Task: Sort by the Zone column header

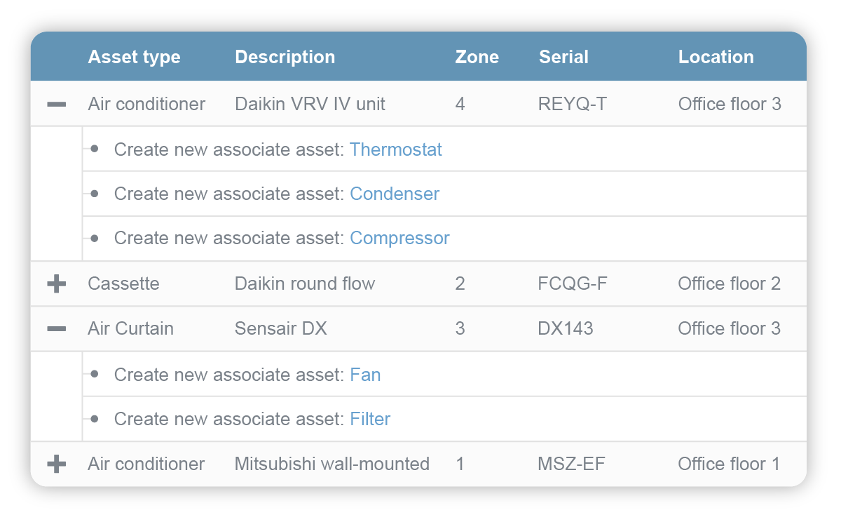Action: [x=477, y=58]
